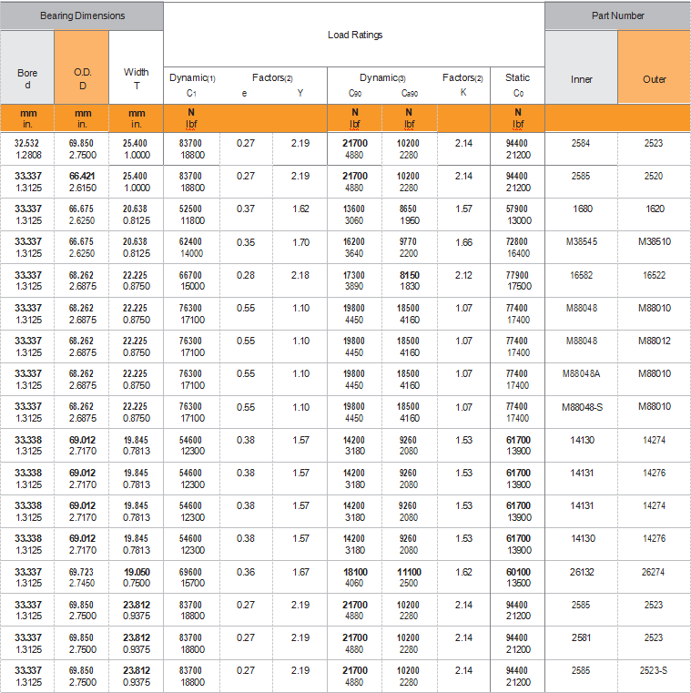Image resolution: width=691 pixels, height=693 pixels.
Task: Open outer part number 2520
Action: tap(654, 176)
